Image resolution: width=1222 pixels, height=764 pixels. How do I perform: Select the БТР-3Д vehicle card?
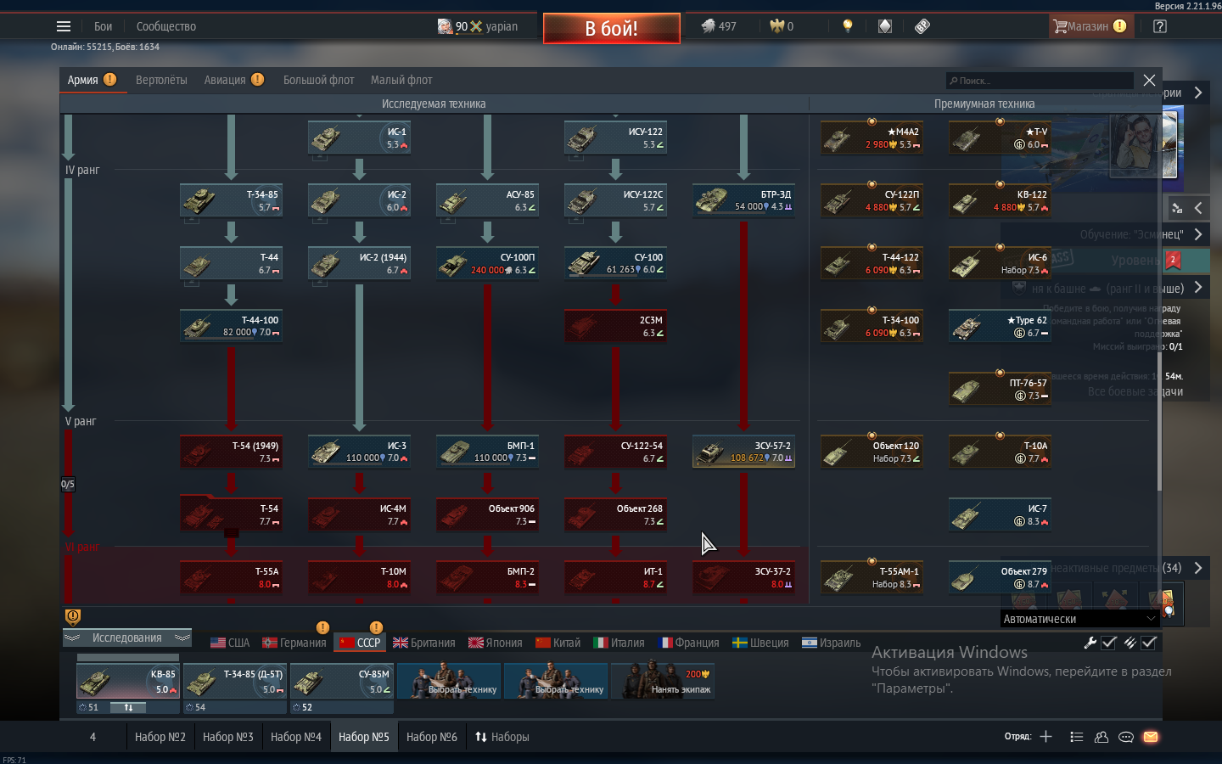743,200
